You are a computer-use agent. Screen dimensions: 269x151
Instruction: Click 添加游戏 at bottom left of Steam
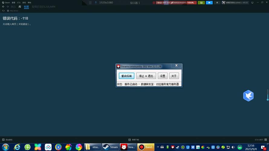click(7, 140)
